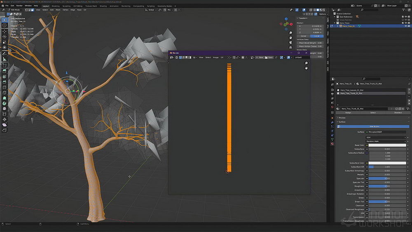412x232 pixels.
Task: Click the pan hand icon in UV editor window
Action: tap(306, 68)
